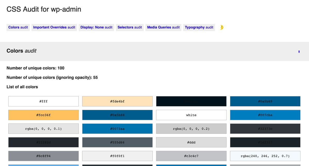
Task: Click the #0073aa swatch
Action: point(117,129)
